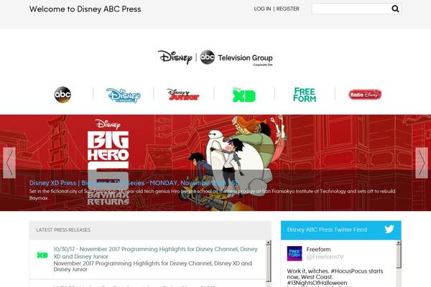Screen dimensions: 431x287
Task: Show the previous carousel slide
Action: pyautogui.click(x=9, y=163)
